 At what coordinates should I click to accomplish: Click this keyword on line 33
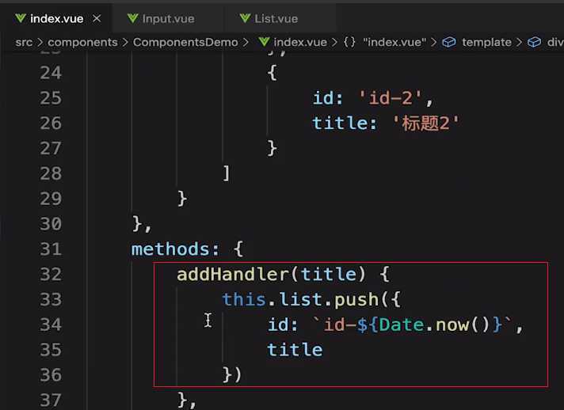[x=244, y=299]
